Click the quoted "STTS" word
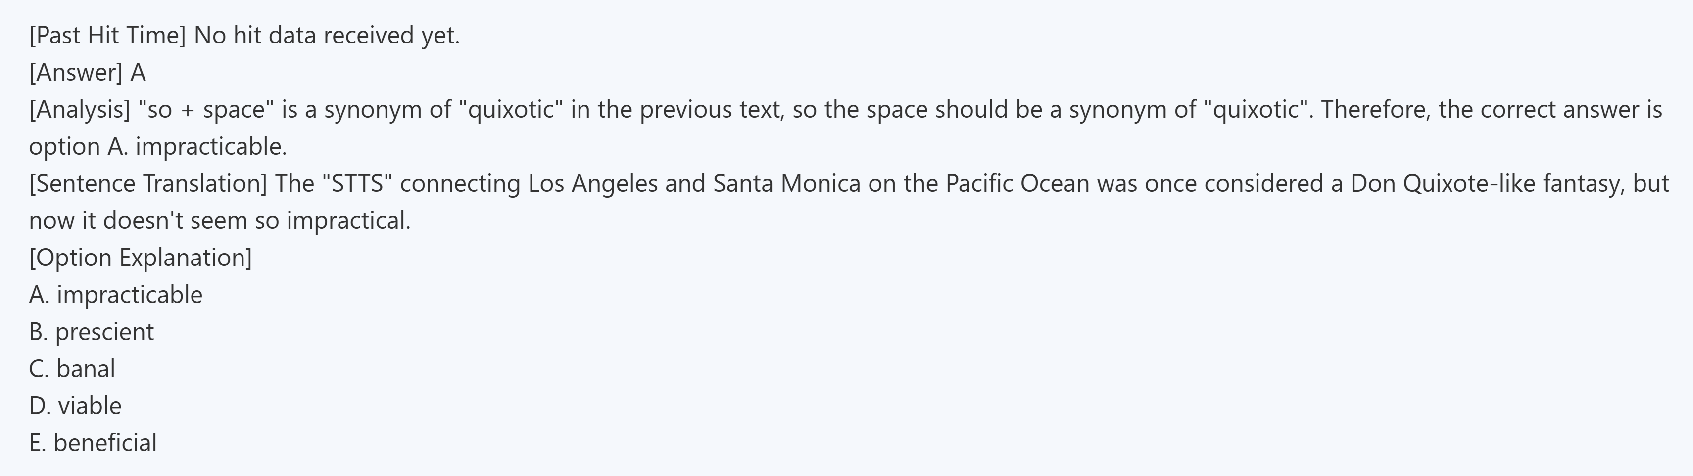Image resolution: width=1693 pixels, height=476 pixels. [357, 184]
